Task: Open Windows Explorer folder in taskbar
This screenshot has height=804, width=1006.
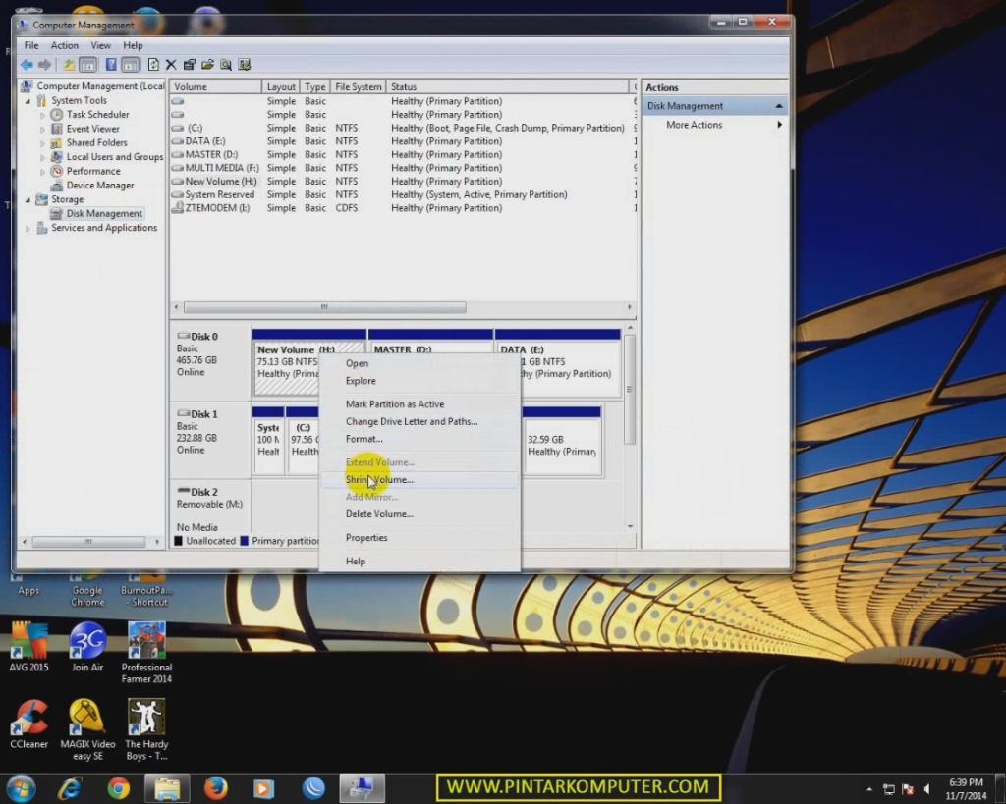Action: [x=167, y=788]
